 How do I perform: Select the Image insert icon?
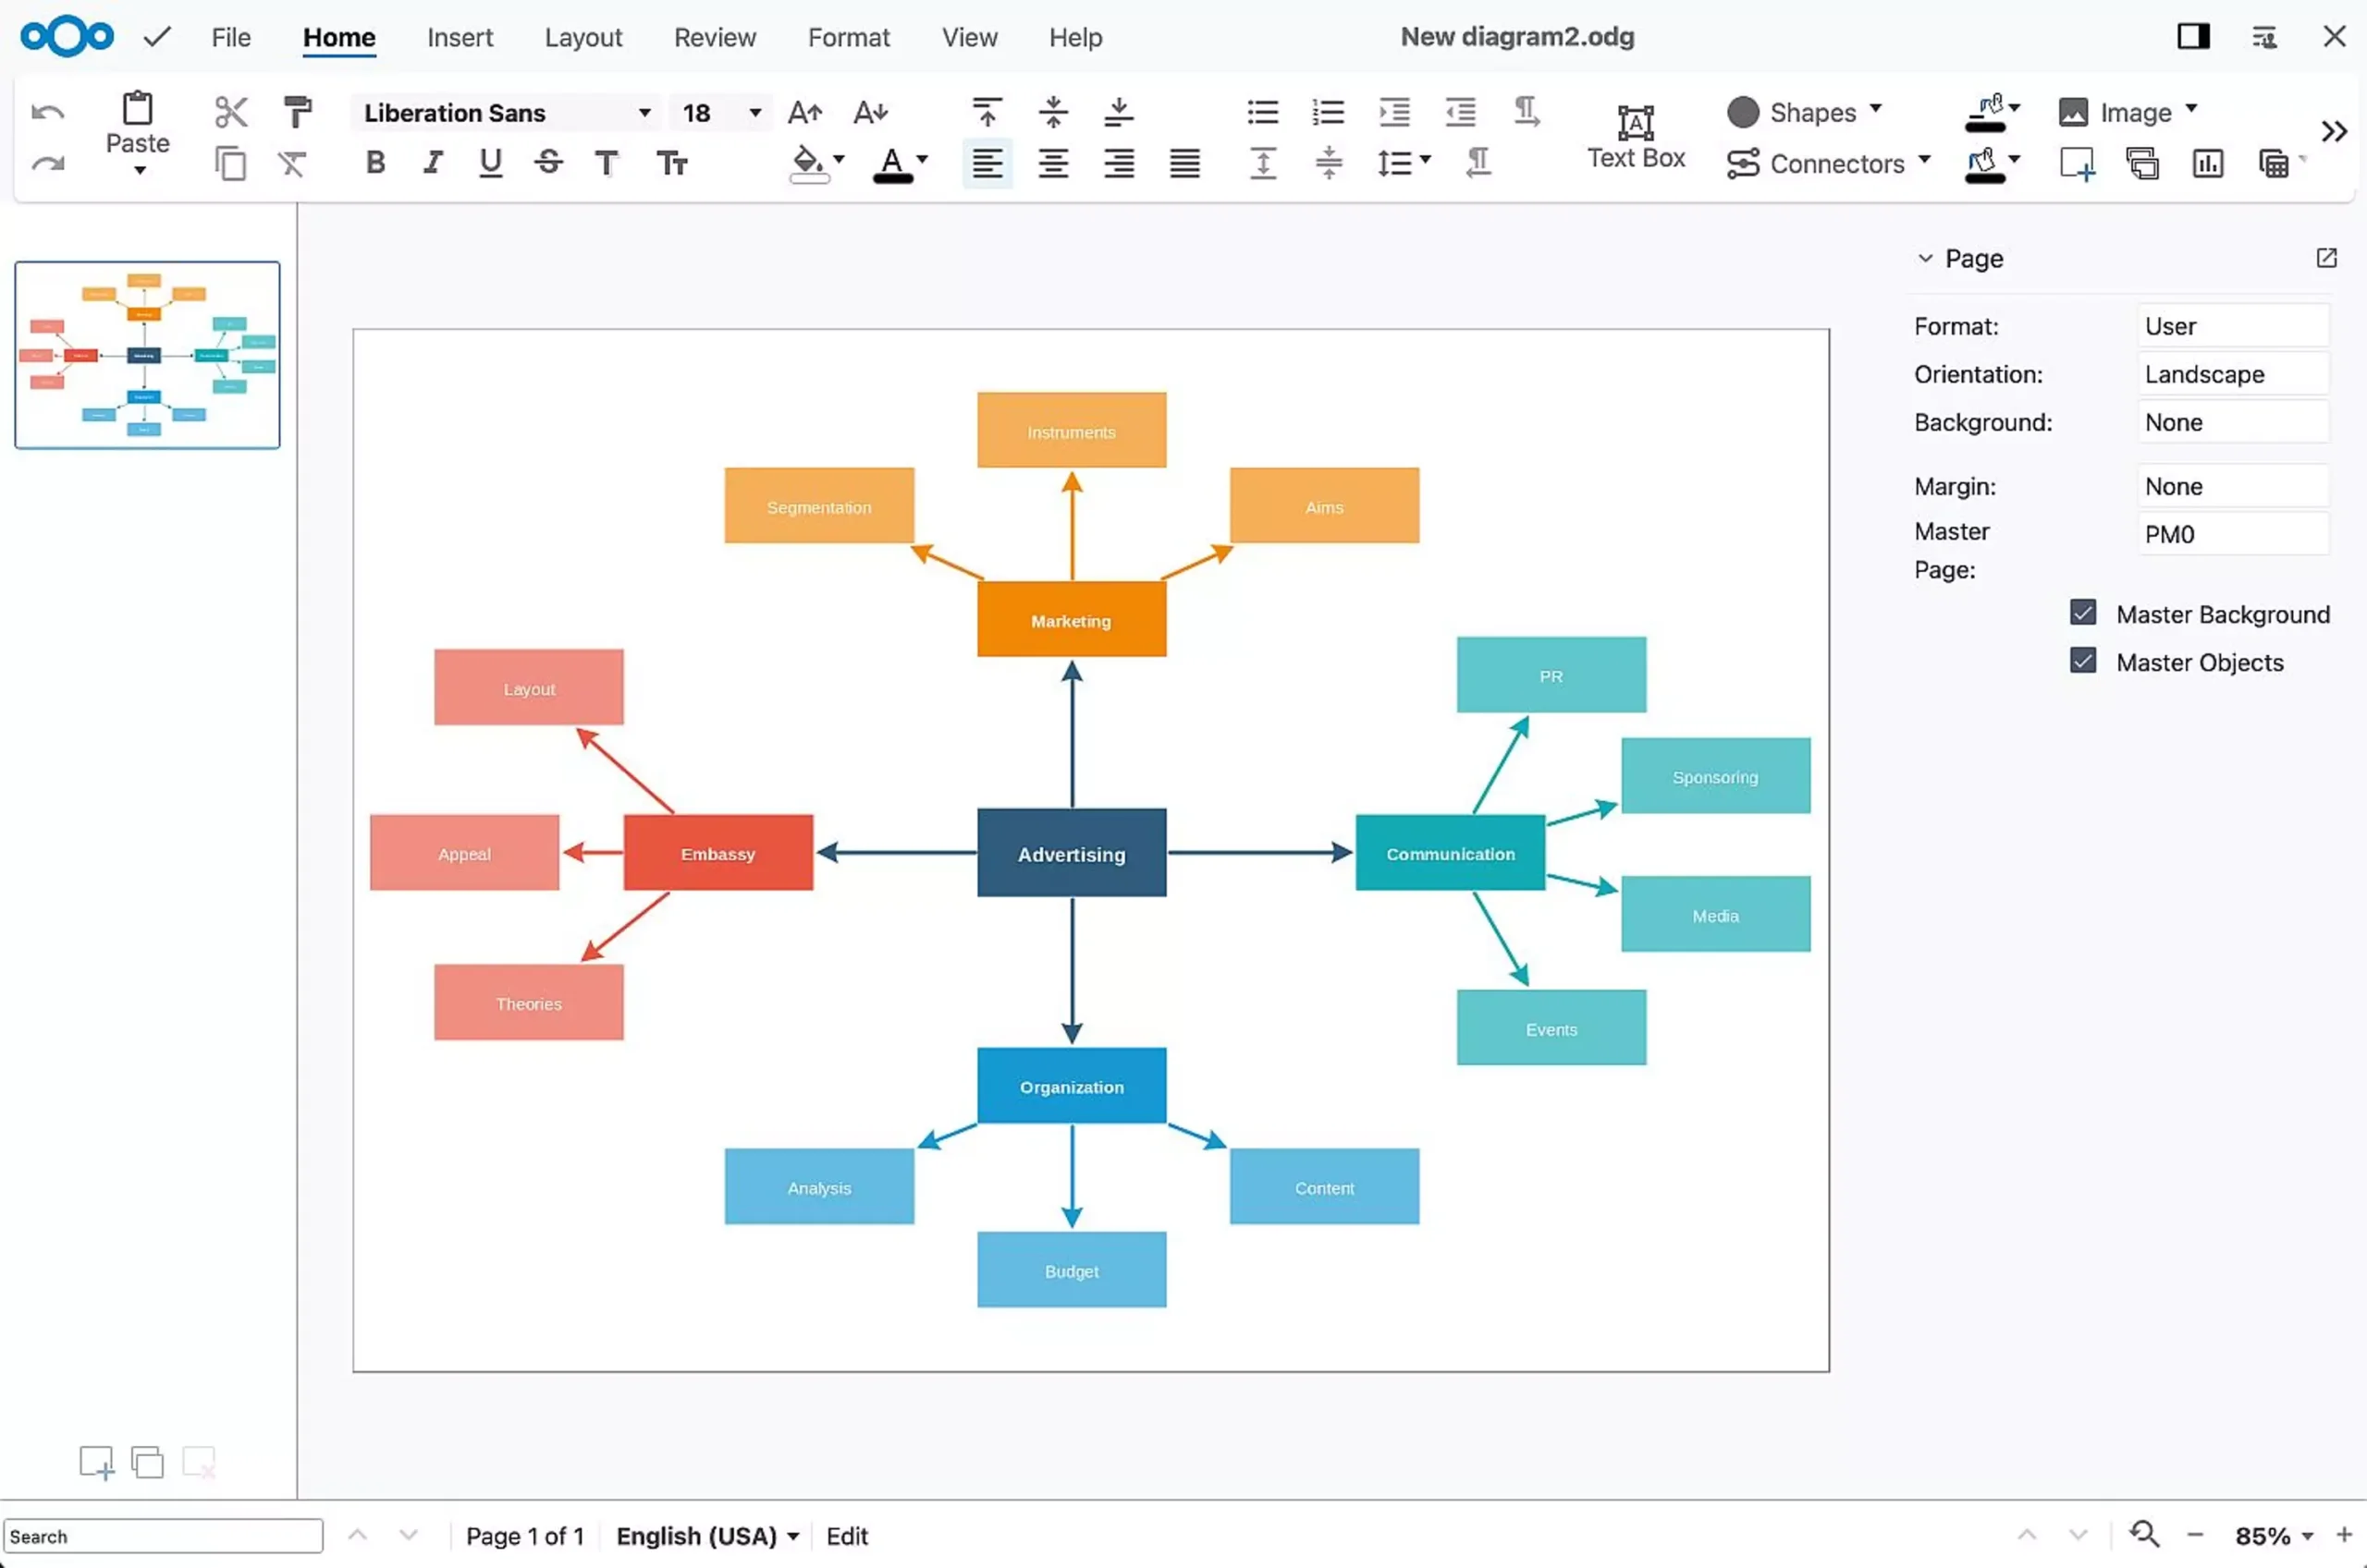coord(2071,110)
